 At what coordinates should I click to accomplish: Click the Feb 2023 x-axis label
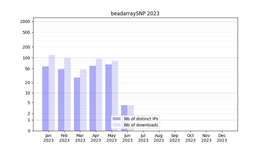64,138
